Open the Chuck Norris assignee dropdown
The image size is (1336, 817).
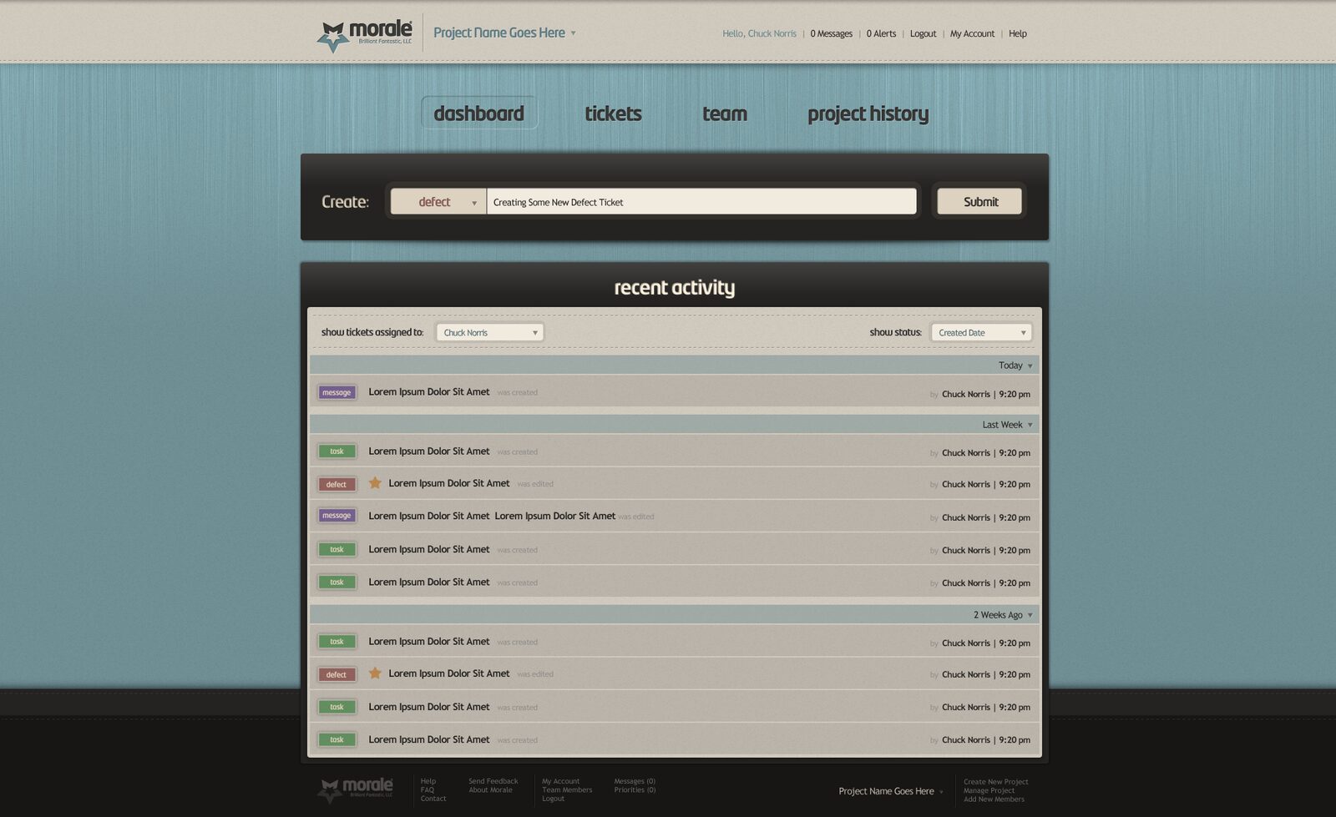[x=490, y=332]
